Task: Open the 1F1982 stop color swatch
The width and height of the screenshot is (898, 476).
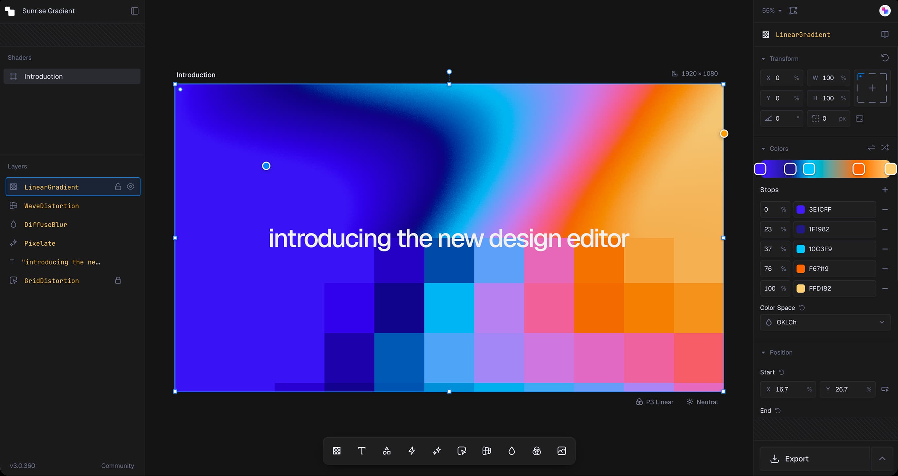Action: (x=801, y=229)
